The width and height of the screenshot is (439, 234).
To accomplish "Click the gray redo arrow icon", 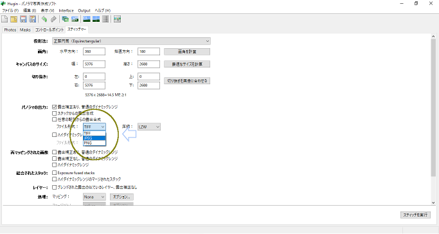I will (x=53, y=19).
